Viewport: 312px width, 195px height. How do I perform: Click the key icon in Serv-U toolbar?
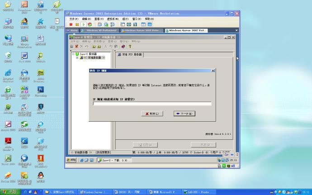130,47
